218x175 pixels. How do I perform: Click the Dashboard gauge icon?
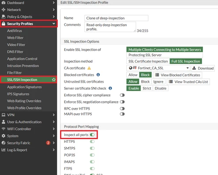[4, 3]
